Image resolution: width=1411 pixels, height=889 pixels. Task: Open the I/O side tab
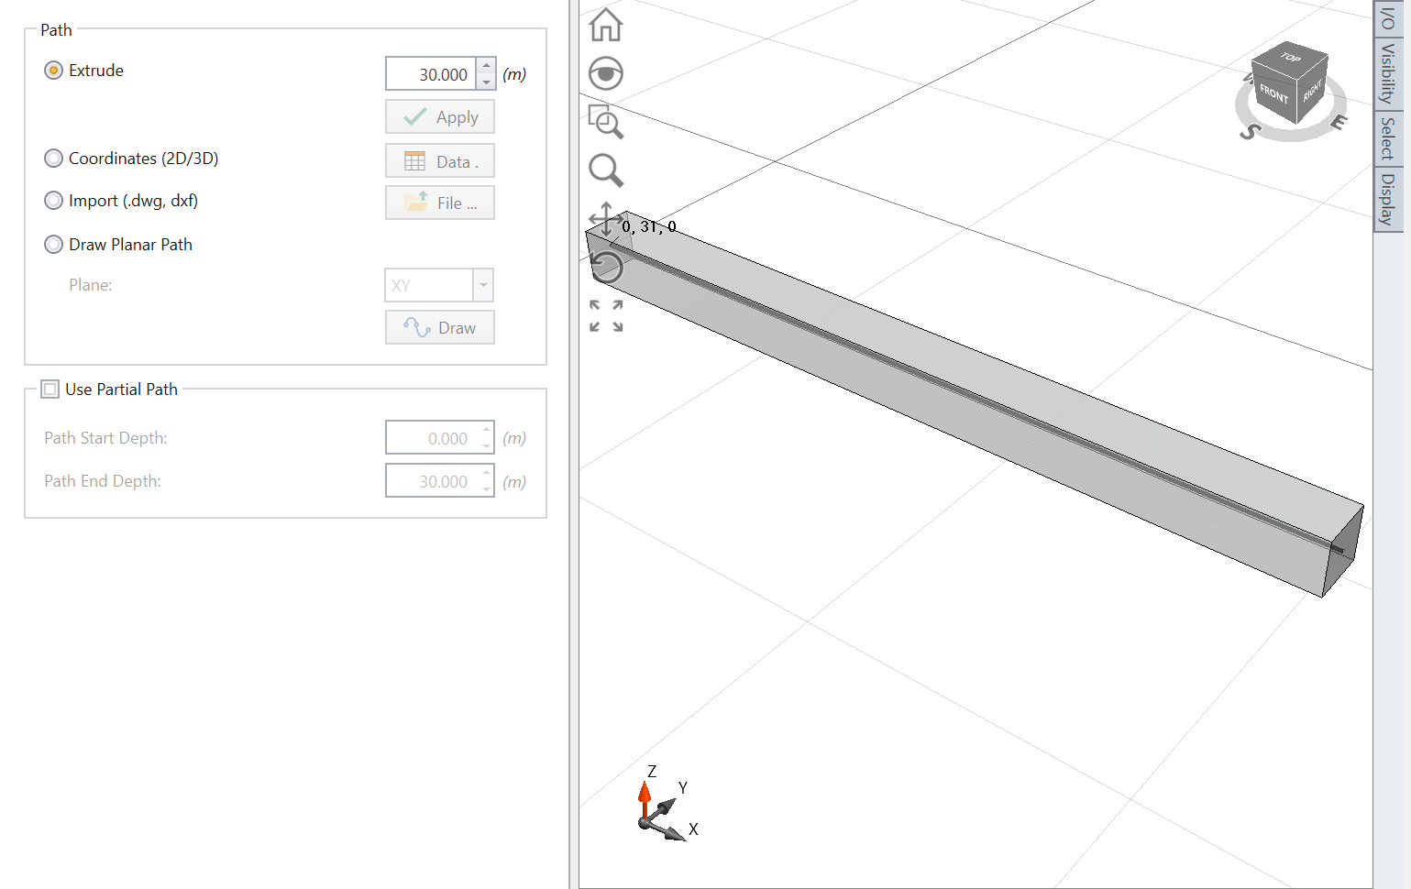[x=1388, y=18]
